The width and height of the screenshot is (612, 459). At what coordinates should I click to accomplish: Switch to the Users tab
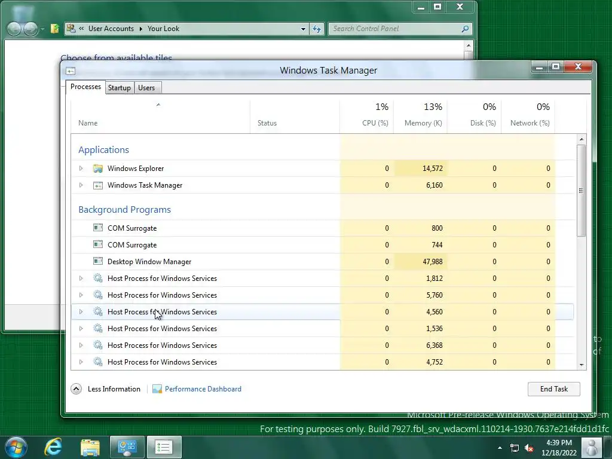pyautogui.click(x=147, y=88)
